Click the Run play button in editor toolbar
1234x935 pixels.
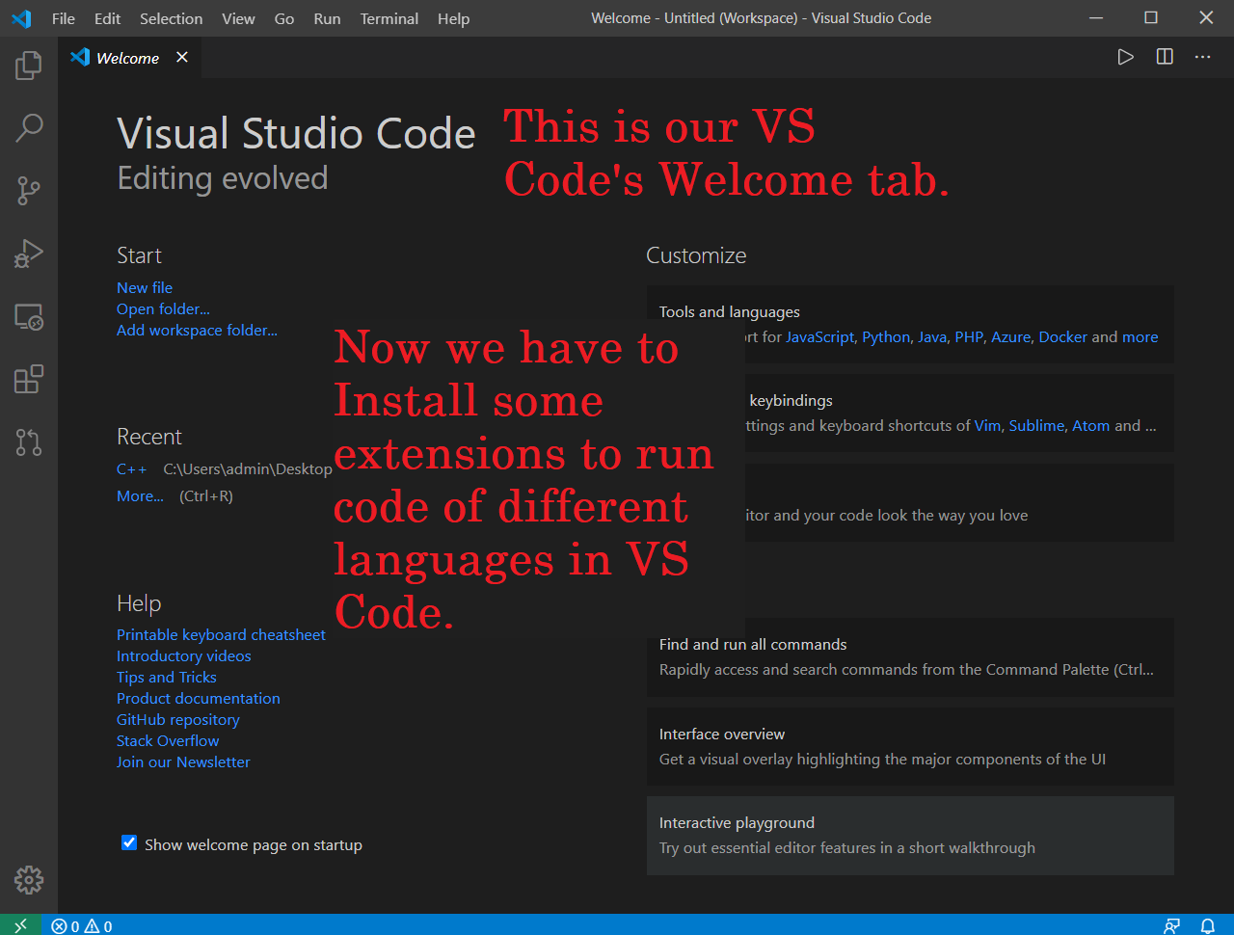click(1125, 56)
